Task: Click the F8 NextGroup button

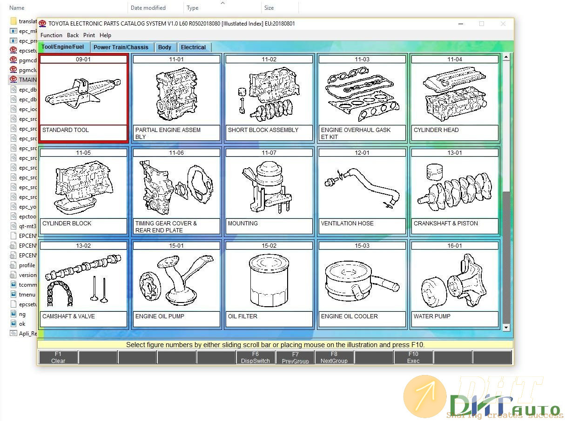Action: point(334,357)
